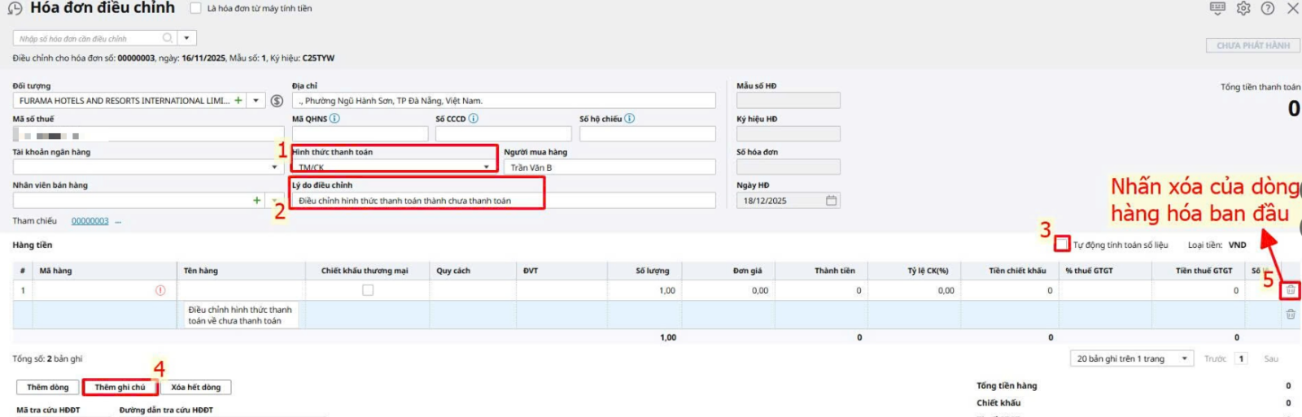
Task: Click the Thêm ghi chú button
Action: 120,388
